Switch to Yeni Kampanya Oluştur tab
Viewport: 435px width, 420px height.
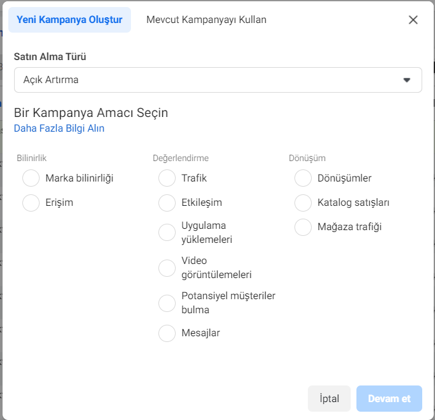[70, 20]
